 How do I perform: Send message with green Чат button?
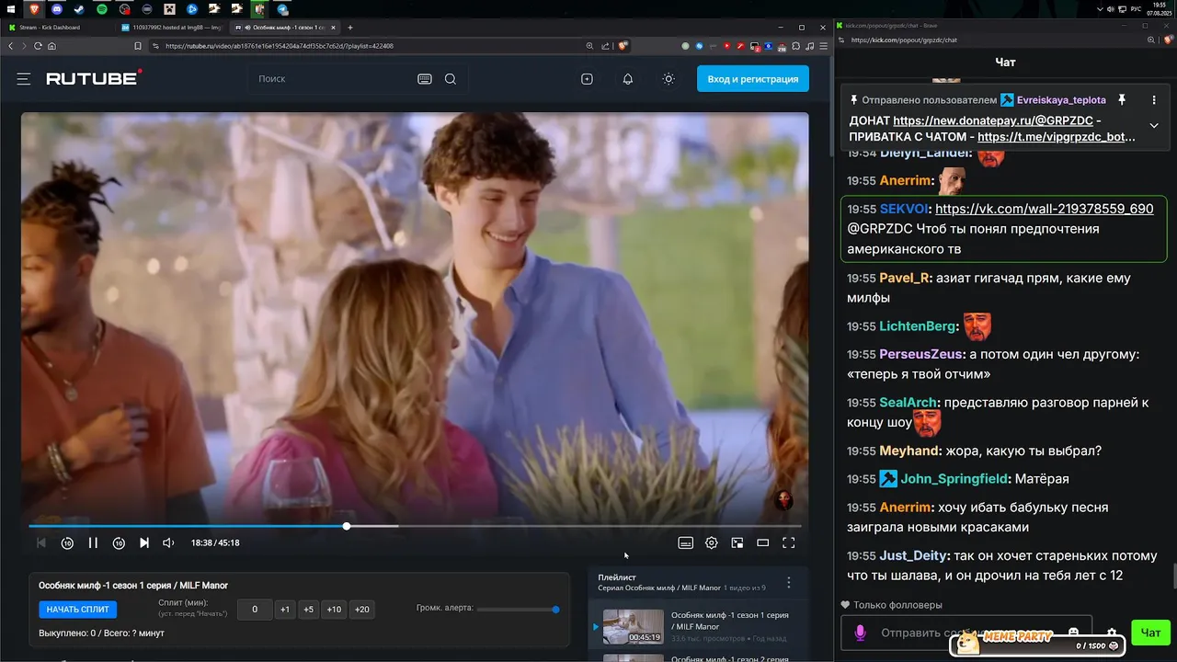pos(1150,633)
